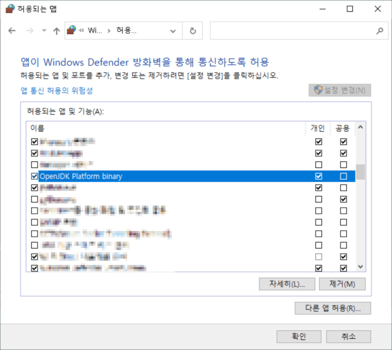This screenshot has height=350, width=392.
Task: Click the refresh icon in the address bar
Action: coord(193,30)
